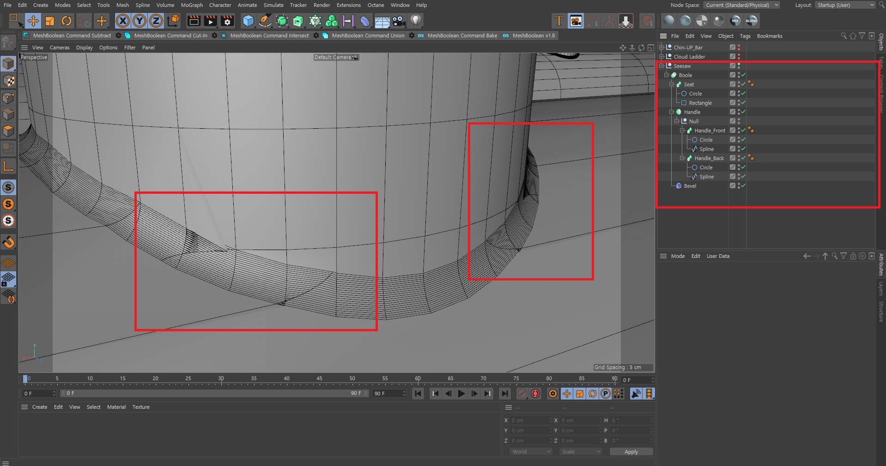Click the MoText 'T' toolbar icon
Screen dimensions: 886x466
[559, 21]
